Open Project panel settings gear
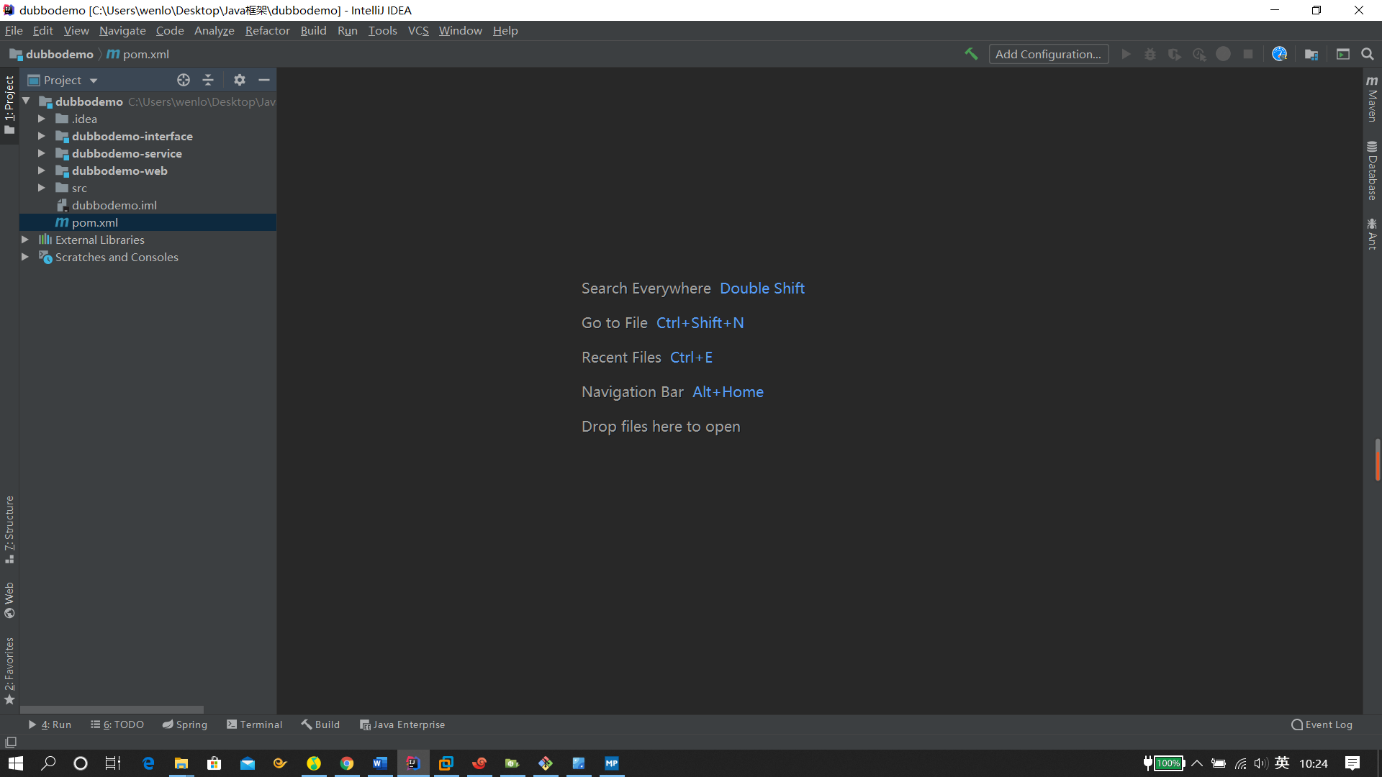The width and height of the screenshot is (1382, 777). pos(240,80)
